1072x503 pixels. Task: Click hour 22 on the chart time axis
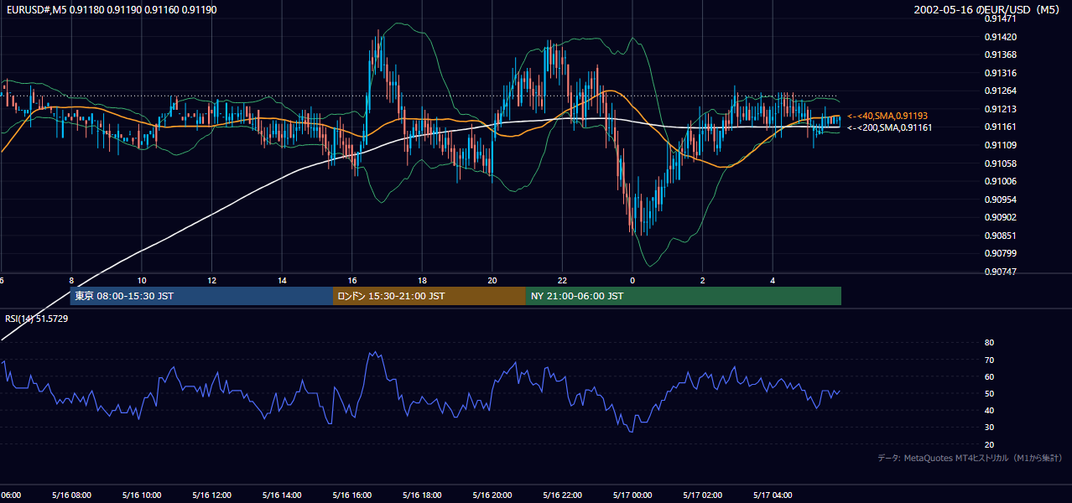(563, 280)
